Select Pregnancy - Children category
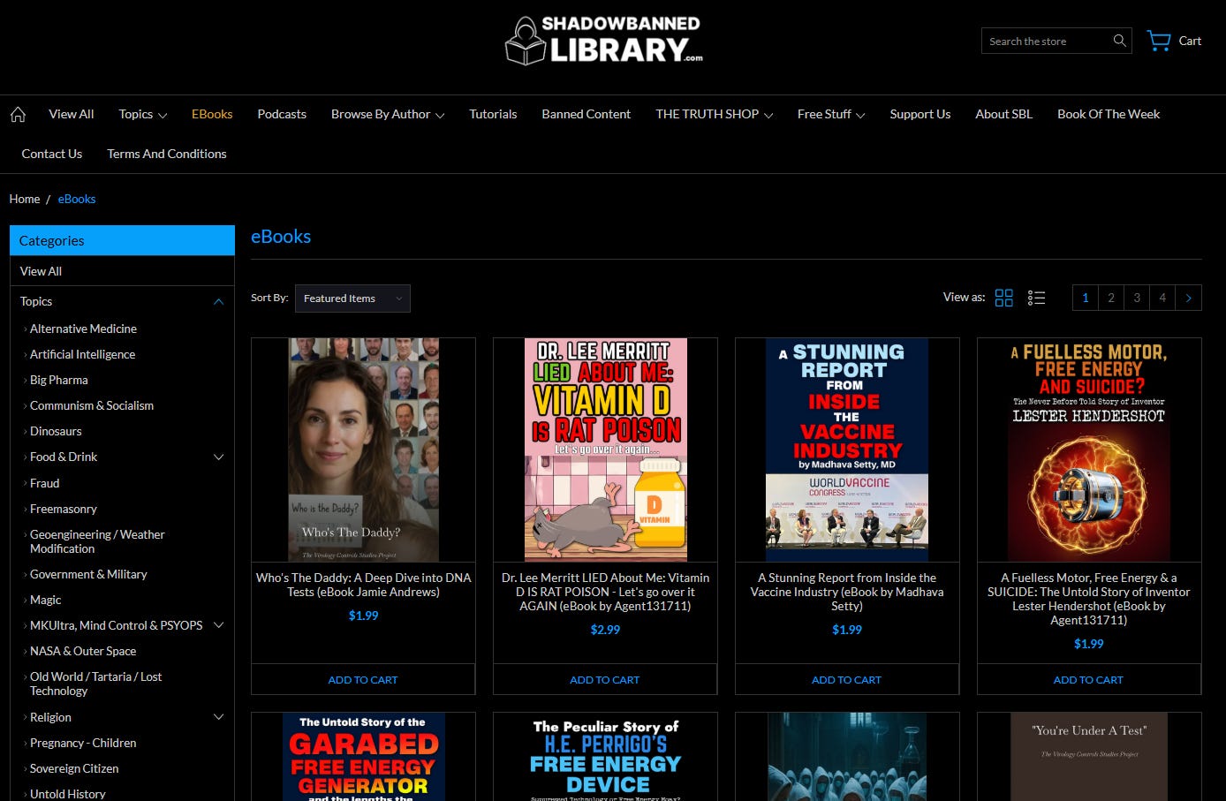 coord(83,743)
